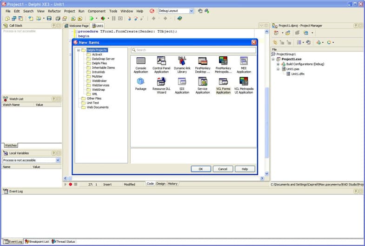Click the red record macro icon

coord(70,184)
